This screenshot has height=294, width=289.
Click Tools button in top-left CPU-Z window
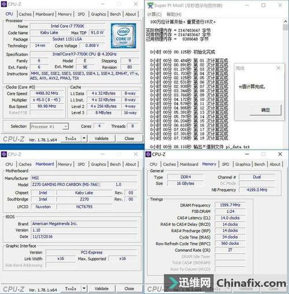tap(71, 138)
